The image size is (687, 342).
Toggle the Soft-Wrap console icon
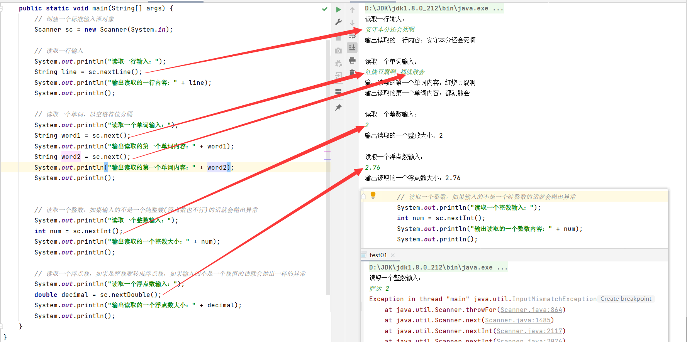[x=352, y=36]
